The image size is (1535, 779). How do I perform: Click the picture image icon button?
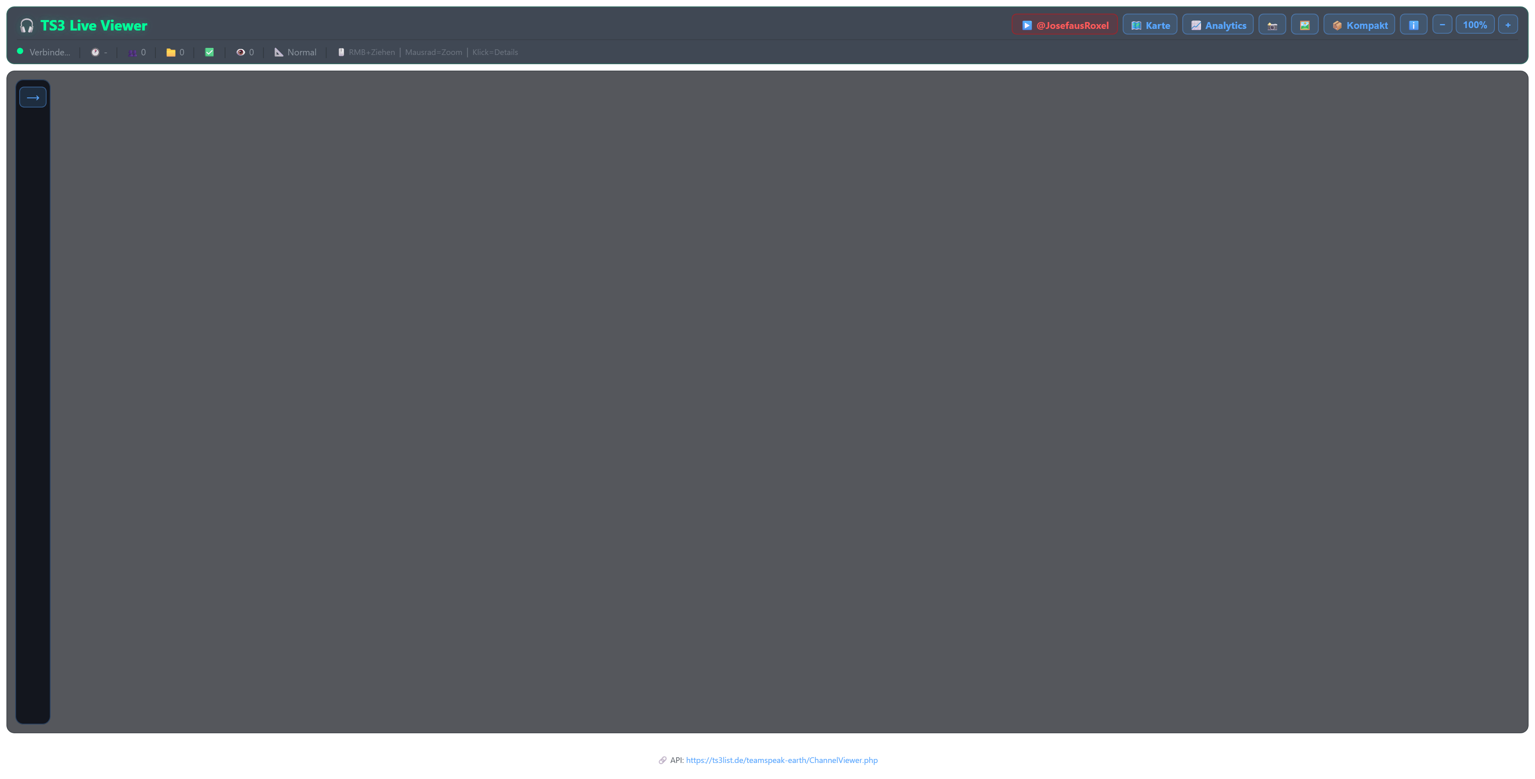[1305, 25]
